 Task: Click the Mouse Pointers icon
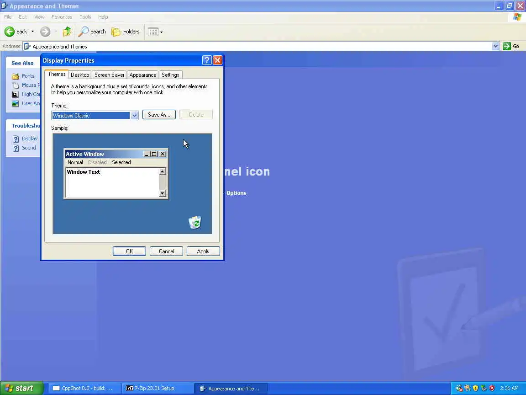(x=16, y=85)
